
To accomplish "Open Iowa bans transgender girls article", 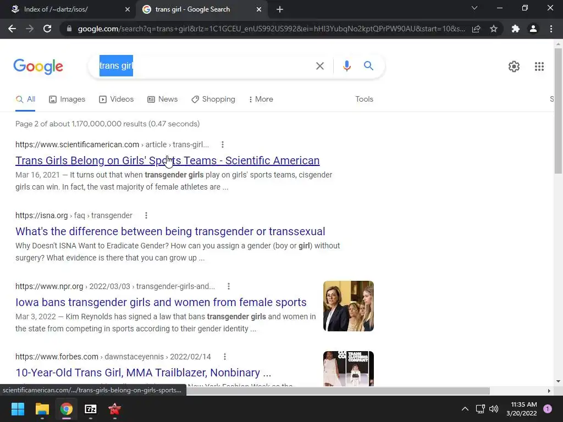I will (161, 302).
